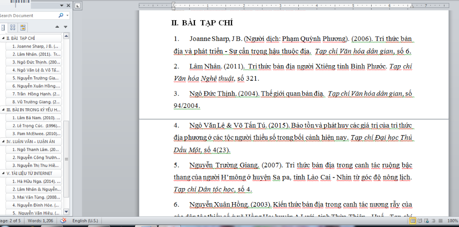Go to entry 2. Nguyễn Công Trường
The width and height of the screenshot is (459, 227).
34,158
